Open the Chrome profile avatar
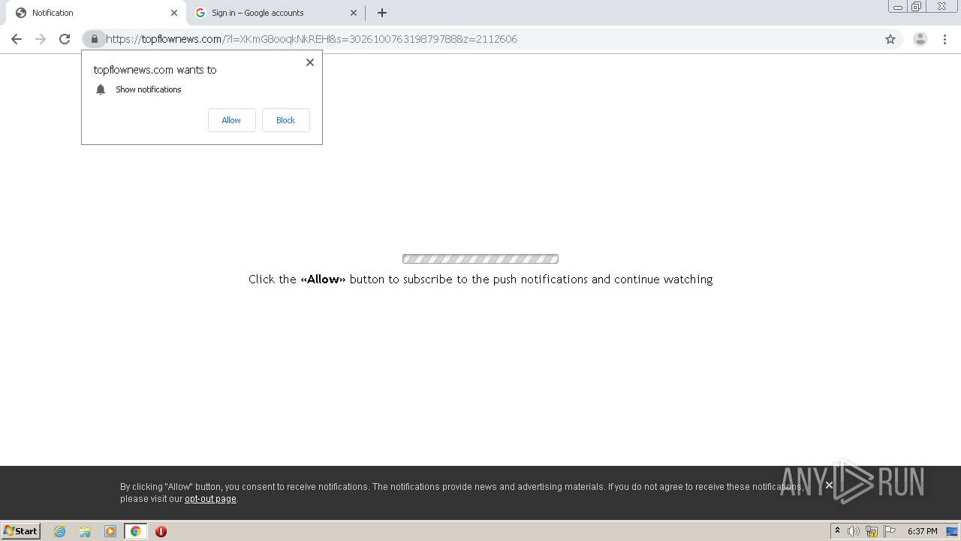The height and width of the screenshot is (541, 961). [920, 39]
